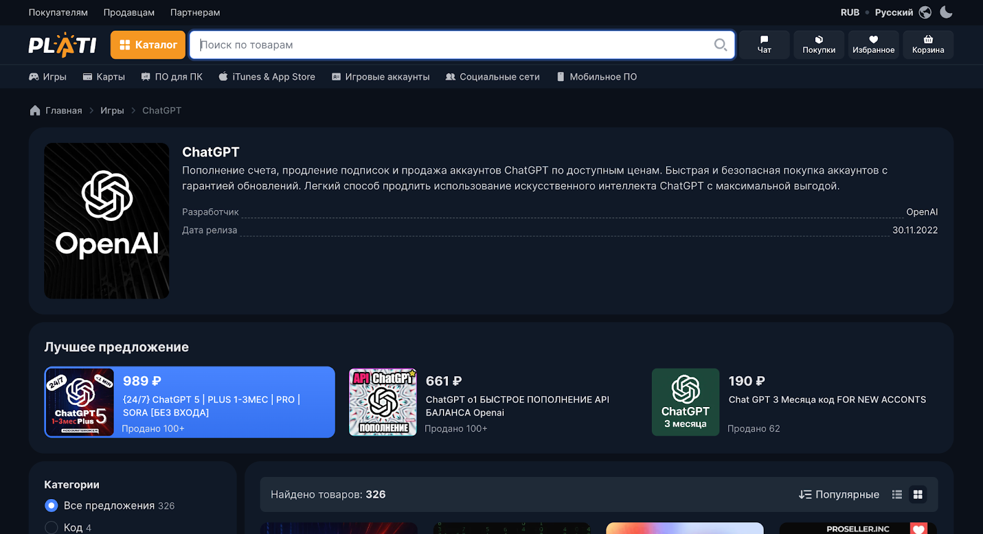Open the 'Игровые аккаунты' menu item
Viewport: 983px width, 534px height.
click(380, 77)
